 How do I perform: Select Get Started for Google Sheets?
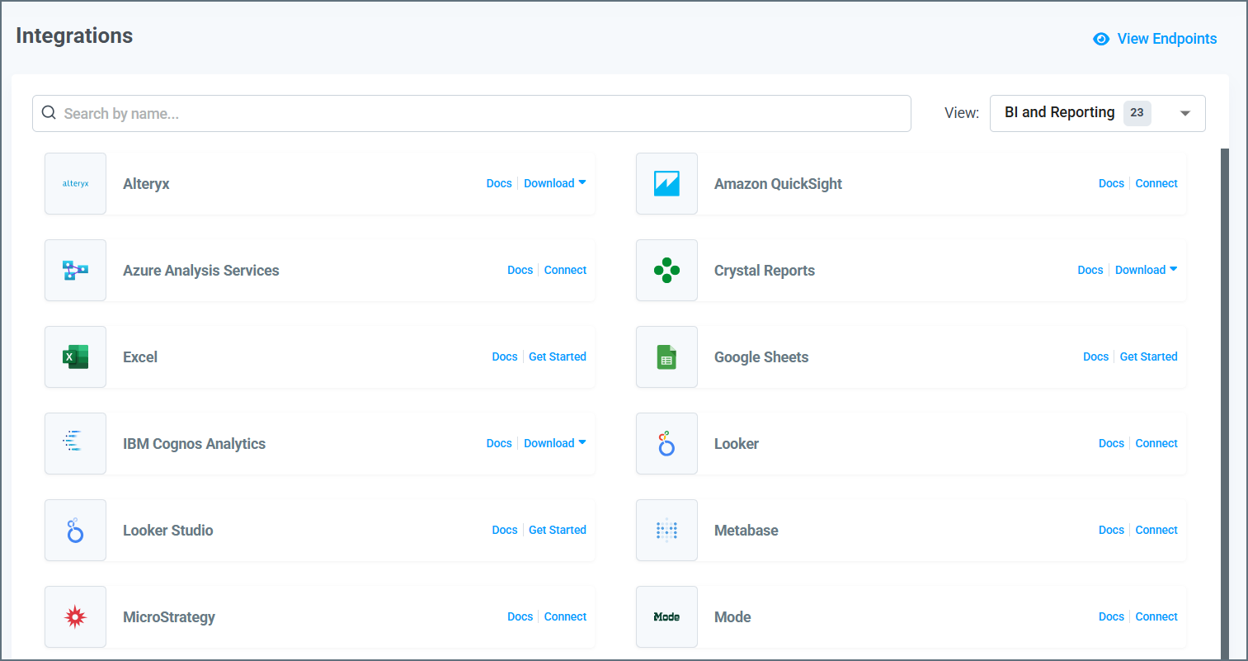point(1148,356)
